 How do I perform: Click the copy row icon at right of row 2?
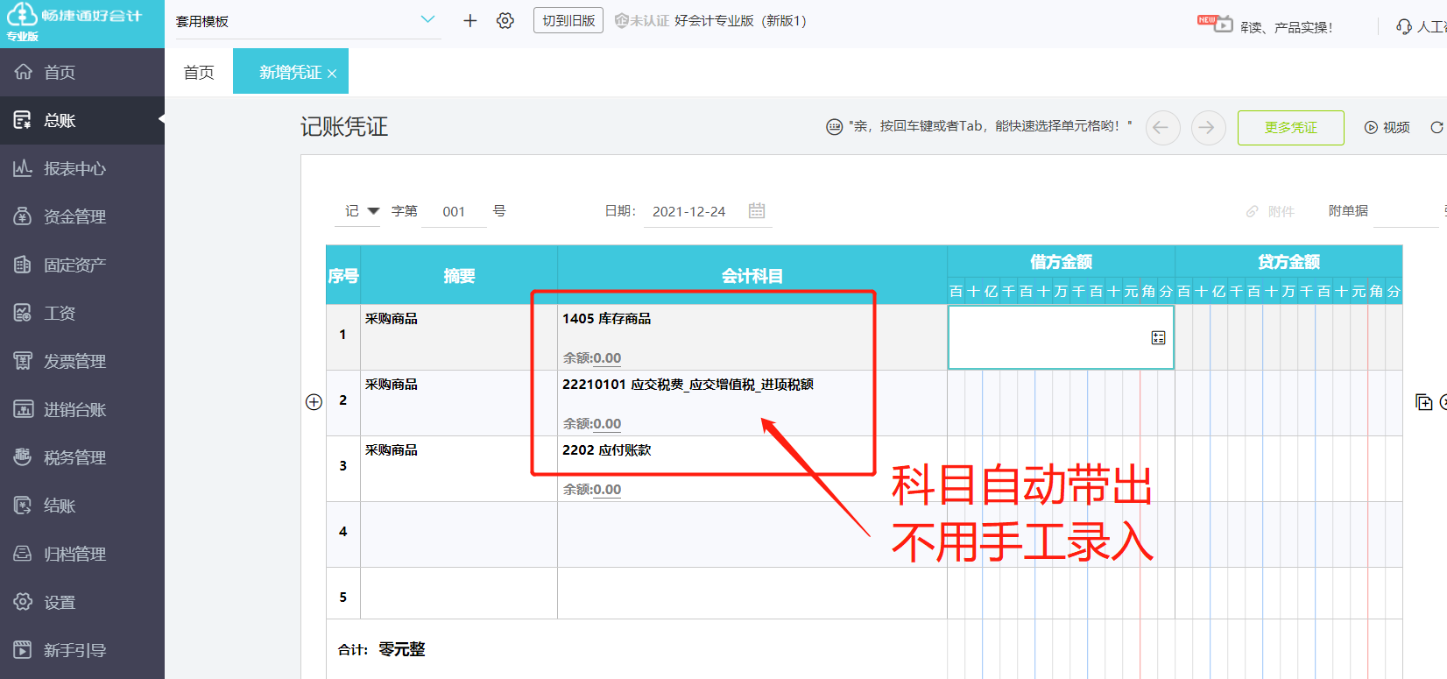click(x=1423, y=402)
